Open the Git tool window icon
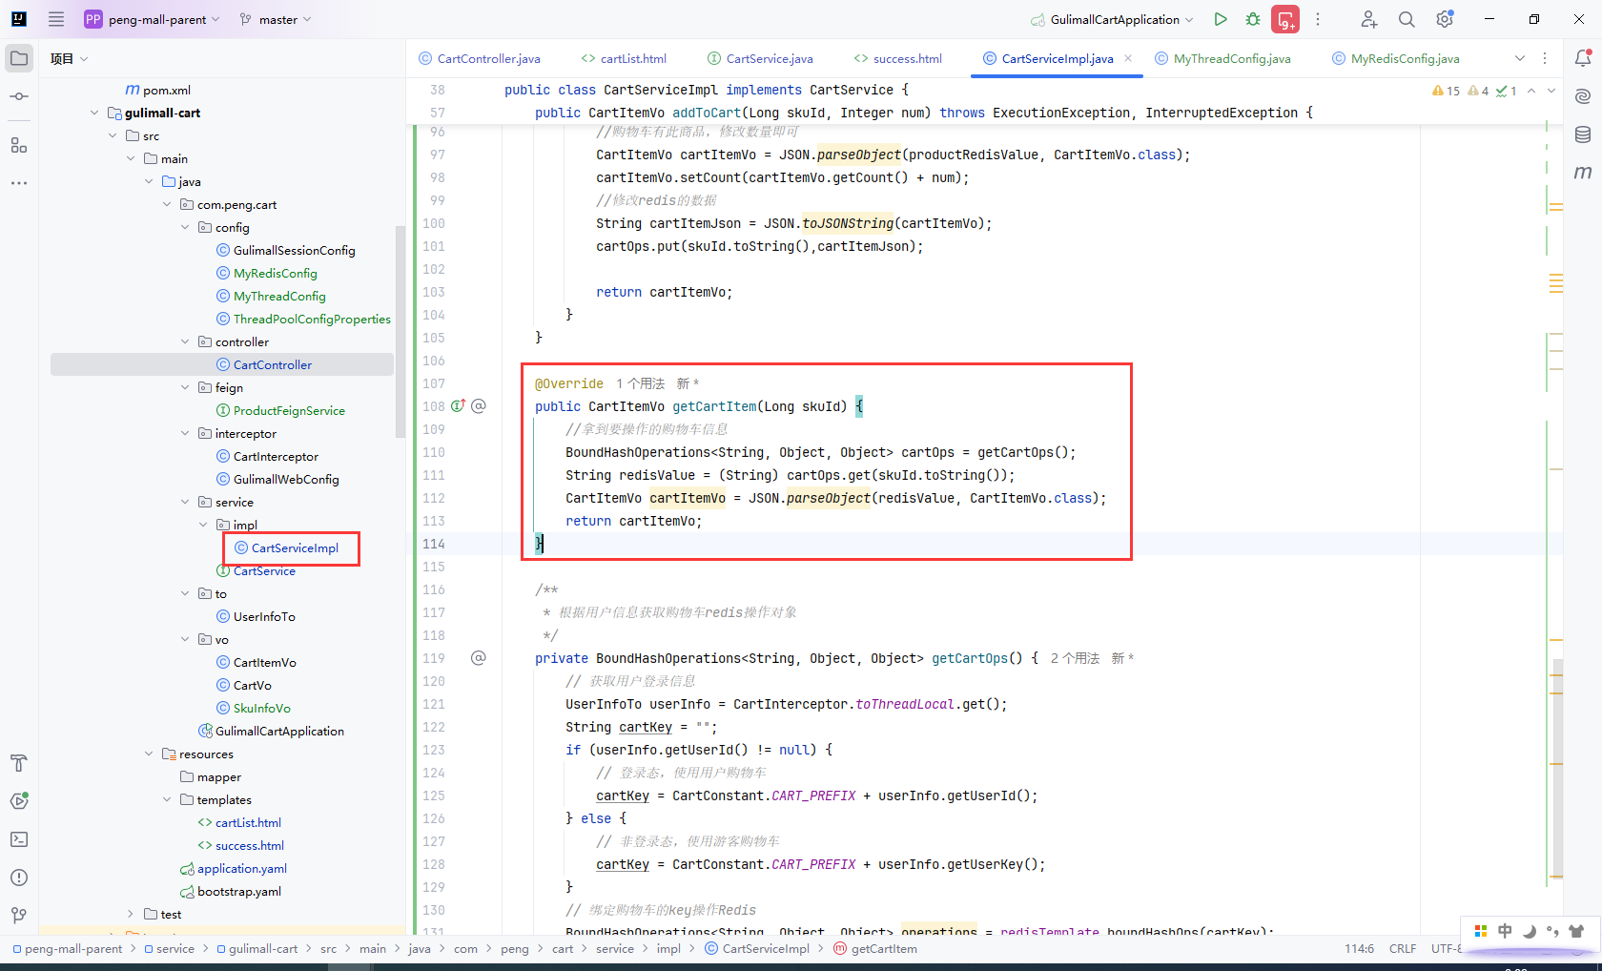The image size is (1602, 971). pos(19,916)
